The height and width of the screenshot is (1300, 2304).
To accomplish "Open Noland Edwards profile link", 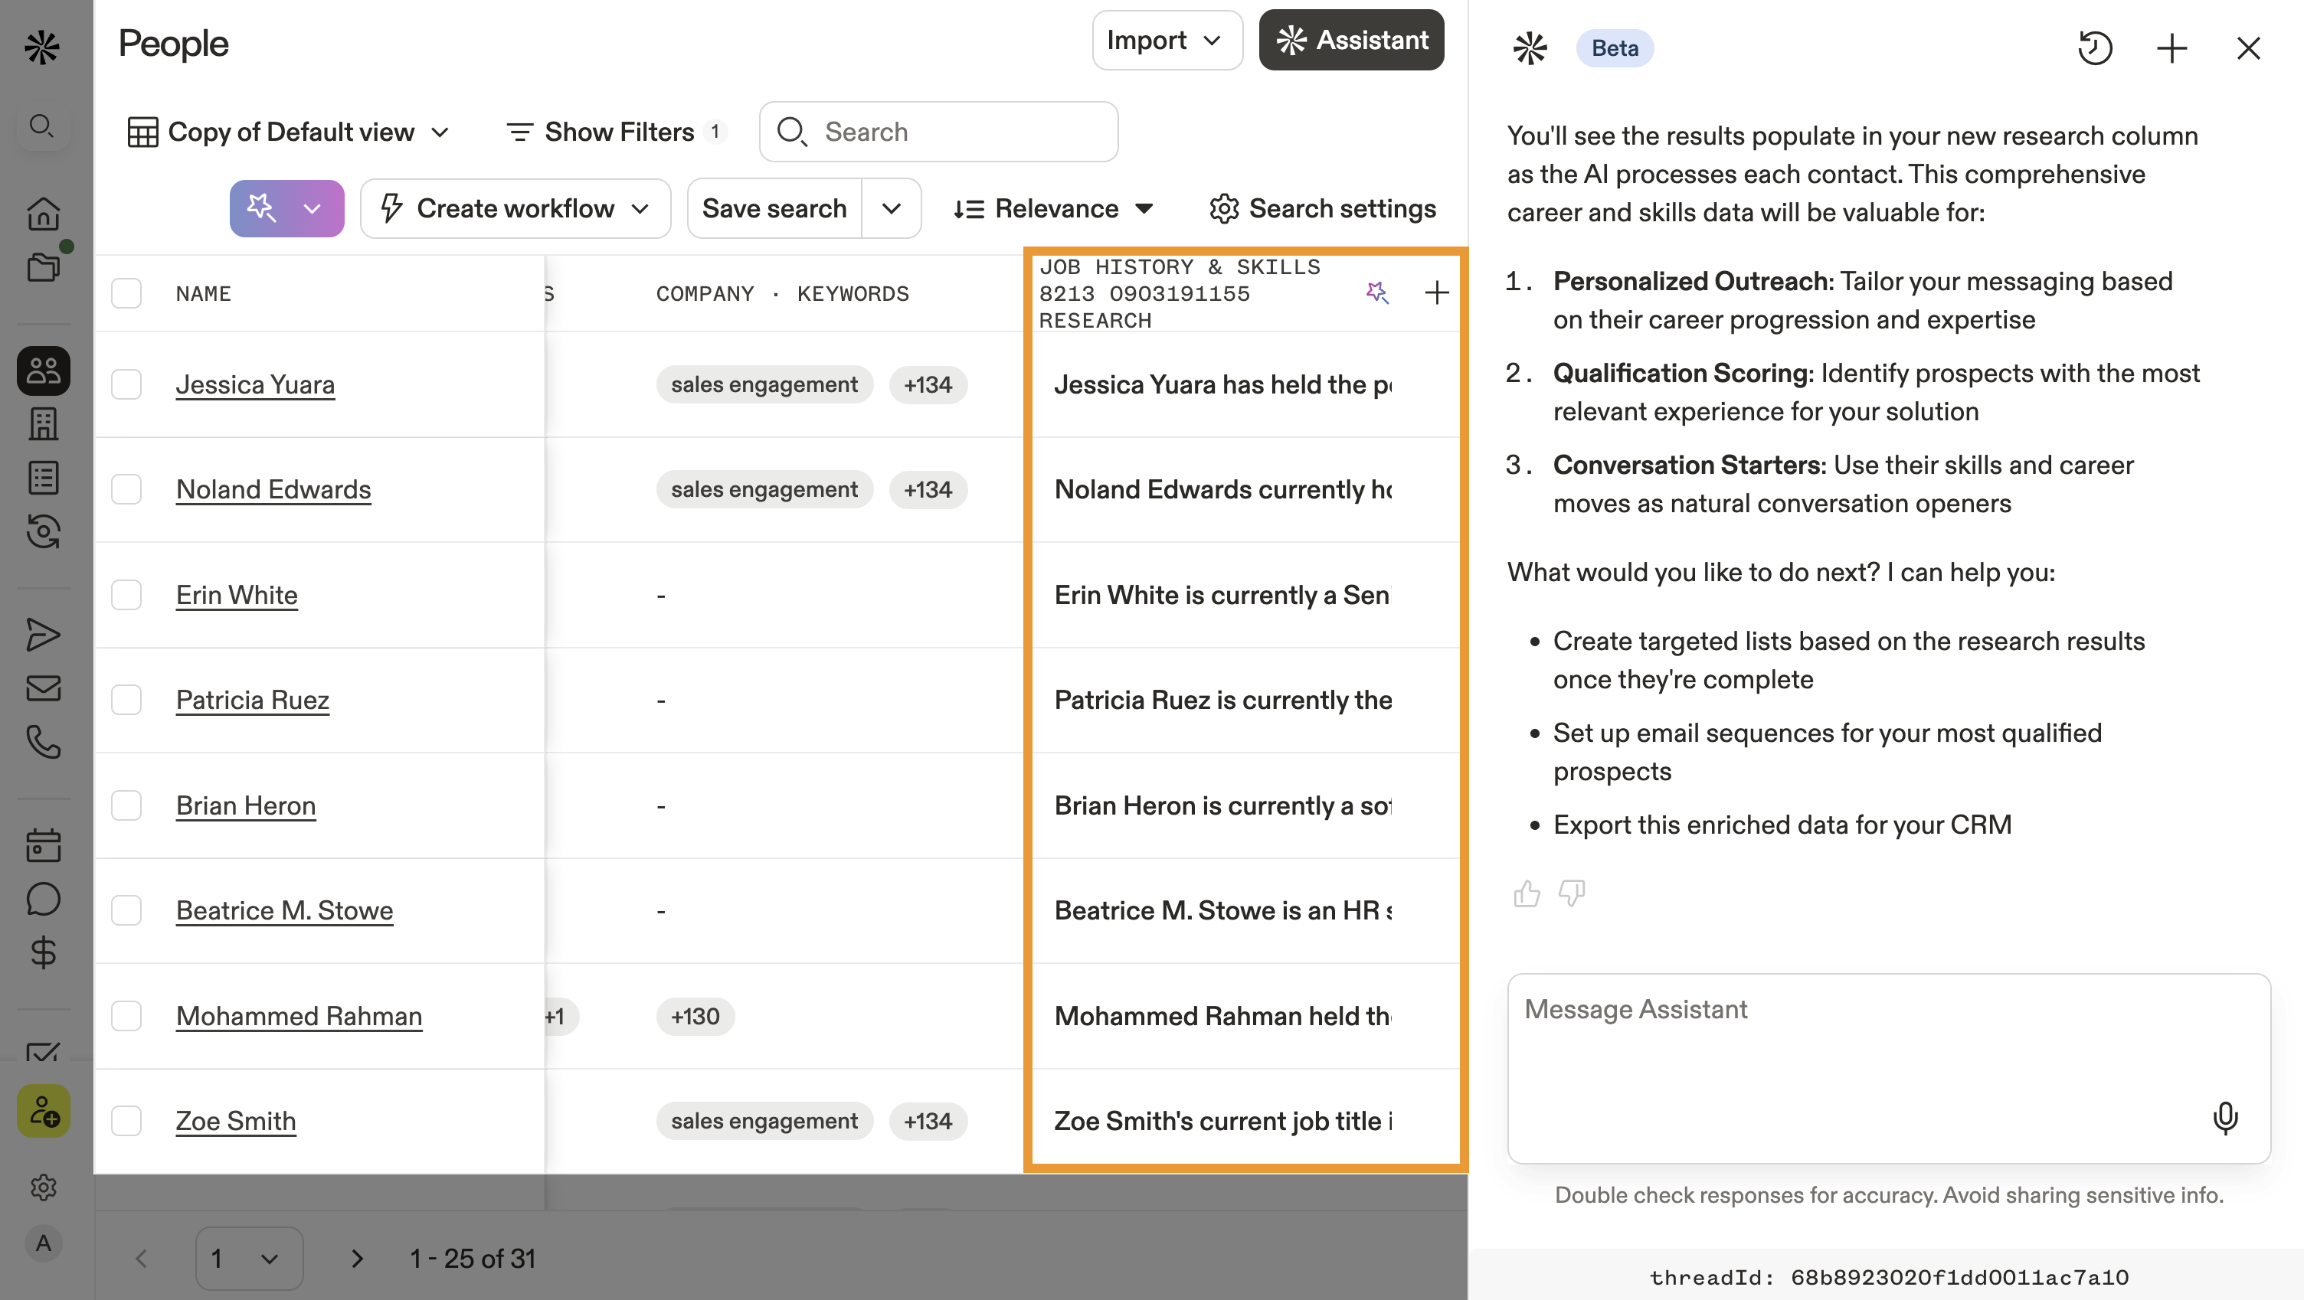I will coord(273,489).
